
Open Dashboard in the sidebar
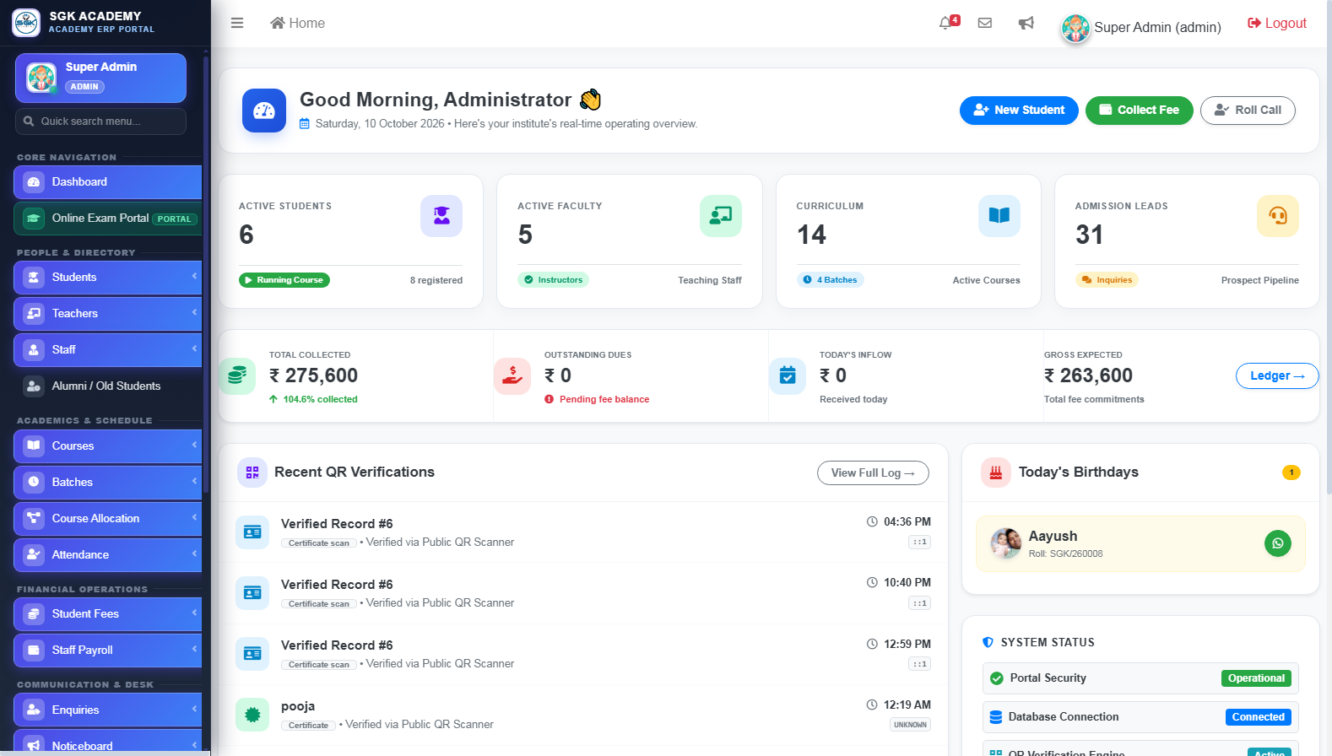point(107,181)
